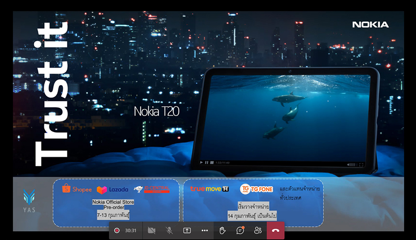Open the share content tray
The width and height of the screenshot is (416, 240).
coord(187,230)
